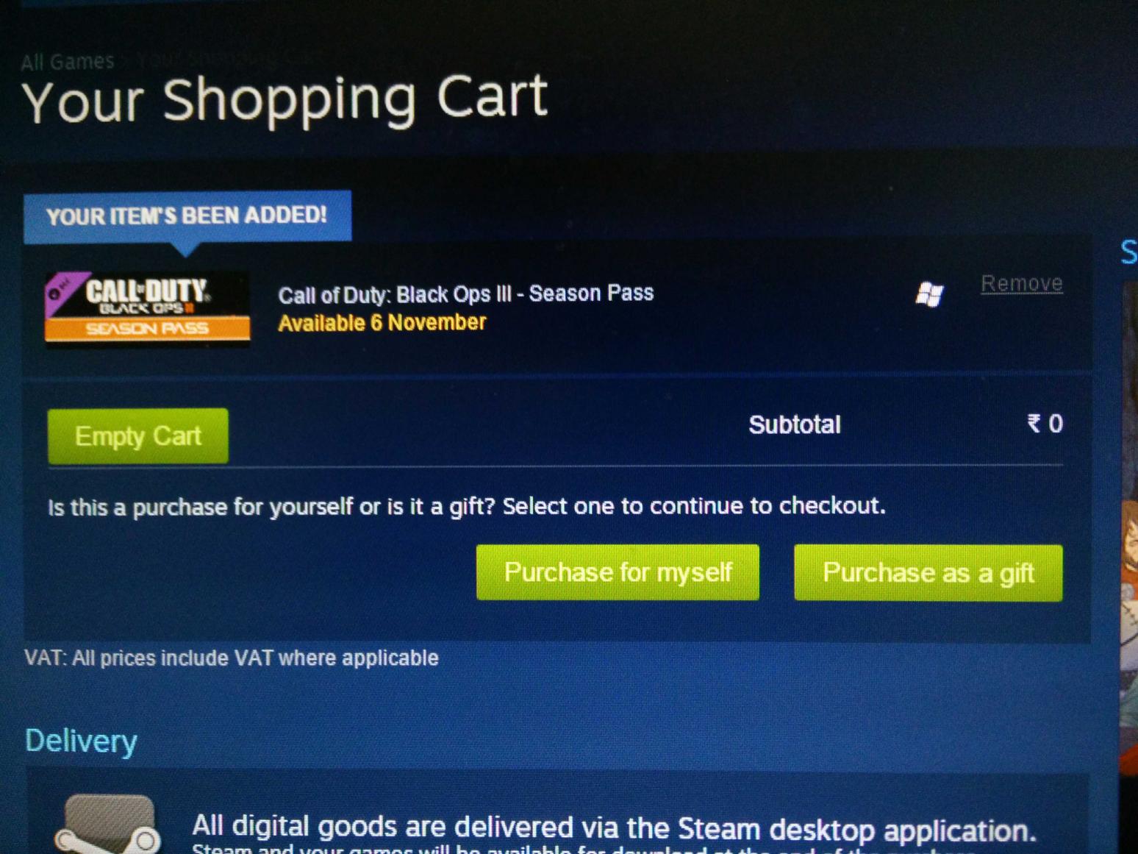Open the All Games breadcrumb link

[68, 61]
